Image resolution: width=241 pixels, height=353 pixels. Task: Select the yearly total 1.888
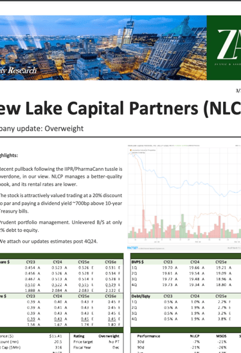30,291
